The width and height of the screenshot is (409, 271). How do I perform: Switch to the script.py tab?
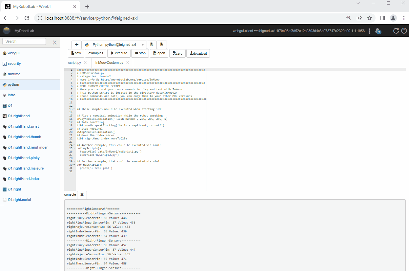coord(74,63)
